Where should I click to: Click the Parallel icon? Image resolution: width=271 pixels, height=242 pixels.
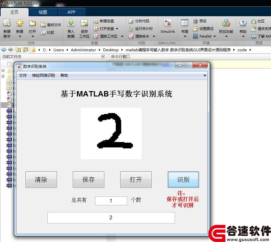[196, 36]
